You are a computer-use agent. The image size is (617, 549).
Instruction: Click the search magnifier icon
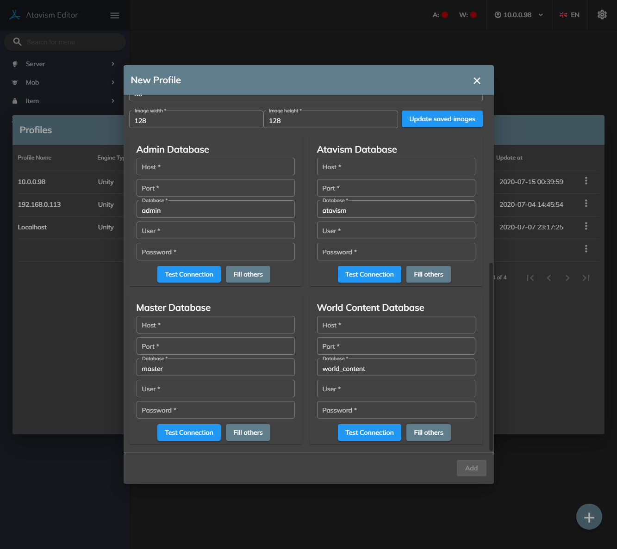(17, 42)
